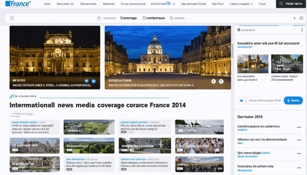Click the search magnifier in the dark header button
307x175 pixels.
click(x=281, y=4)
